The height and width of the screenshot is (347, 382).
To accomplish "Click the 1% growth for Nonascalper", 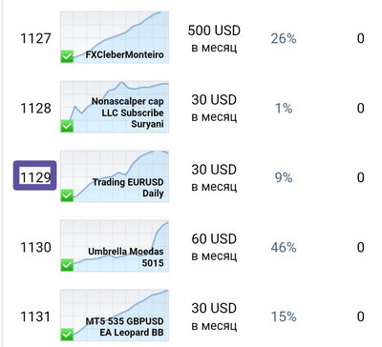I will (x=284, y=108).
